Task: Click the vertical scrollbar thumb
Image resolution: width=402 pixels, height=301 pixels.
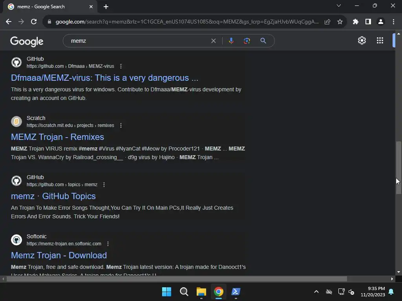Action: click(x=398, y=168)
